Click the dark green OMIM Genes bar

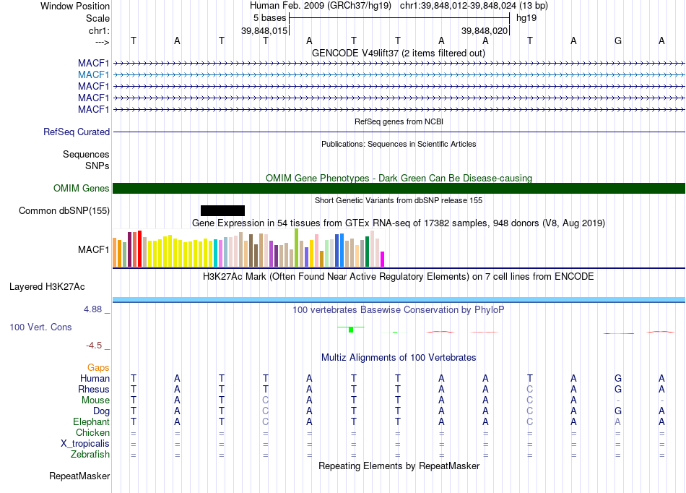[399, 188]
